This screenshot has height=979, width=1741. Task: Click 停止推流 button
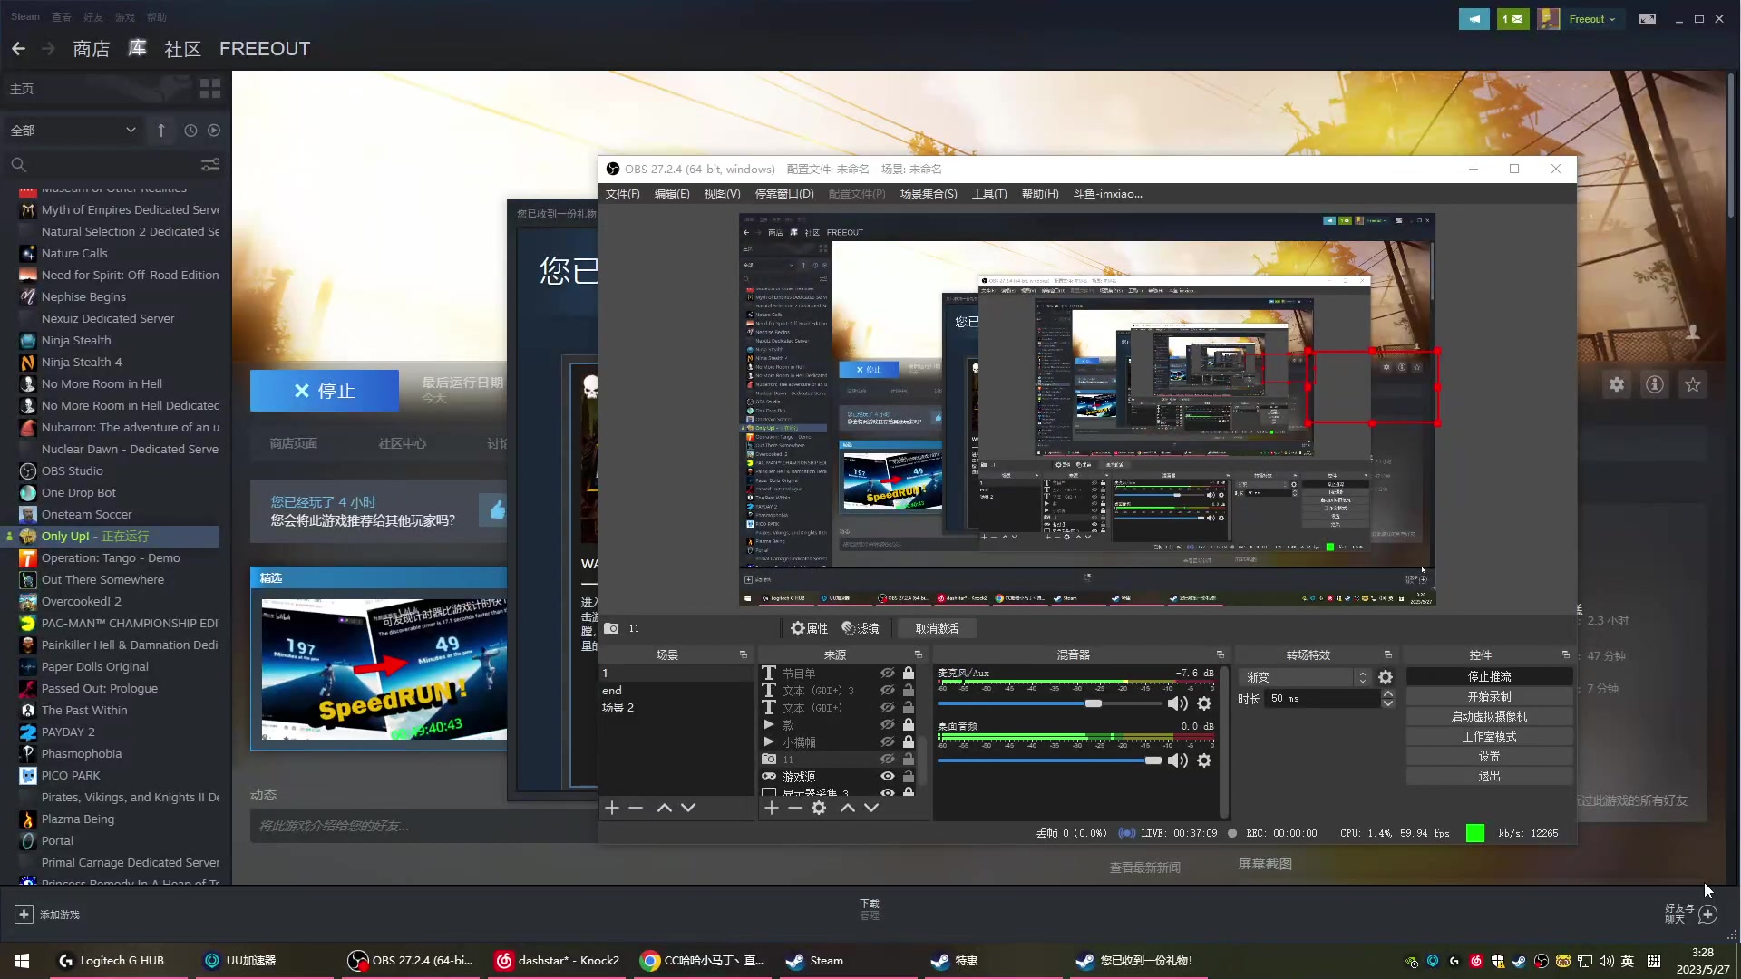[1489, 677]
